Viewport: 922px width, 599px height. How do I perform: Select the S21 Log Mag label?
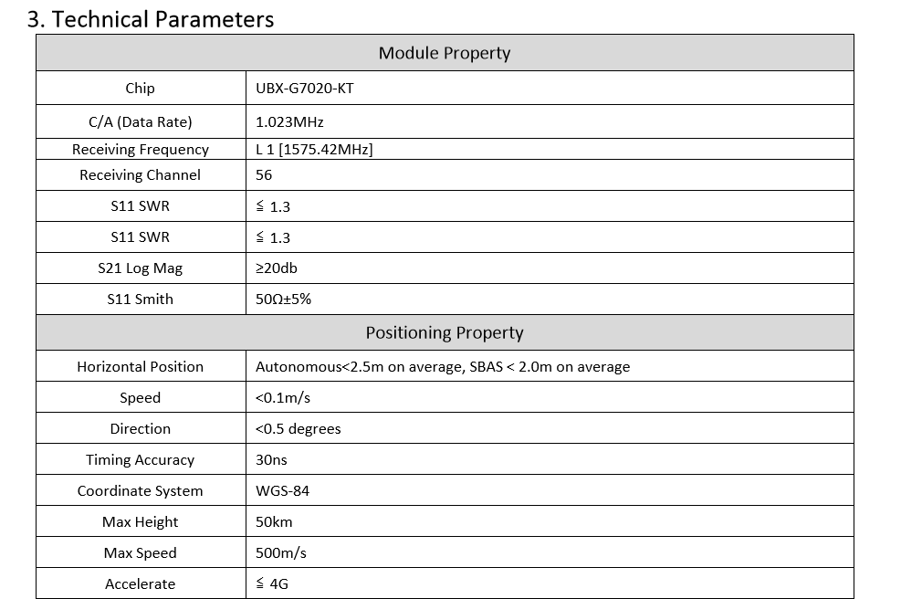[x=141, y=268]
